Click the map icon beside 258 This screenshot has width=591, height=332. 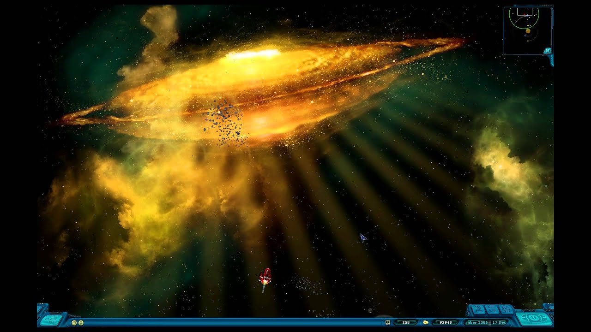(388, 322)
